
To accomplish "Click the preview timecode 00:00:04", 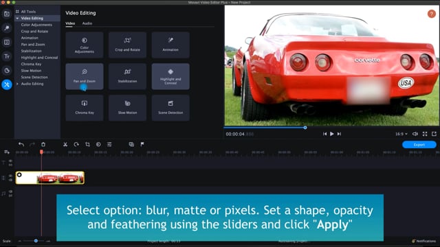I will click(235, 134).
